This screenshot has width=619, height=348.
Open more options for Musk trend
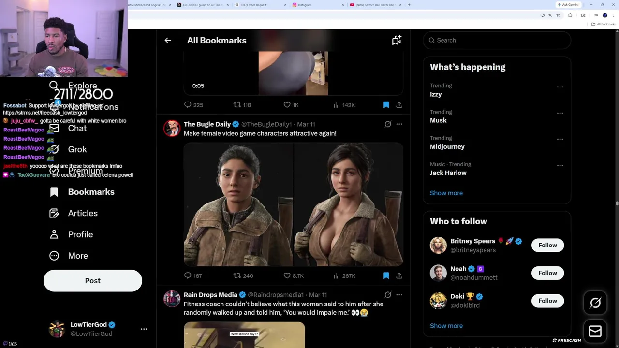pos(560,113)
